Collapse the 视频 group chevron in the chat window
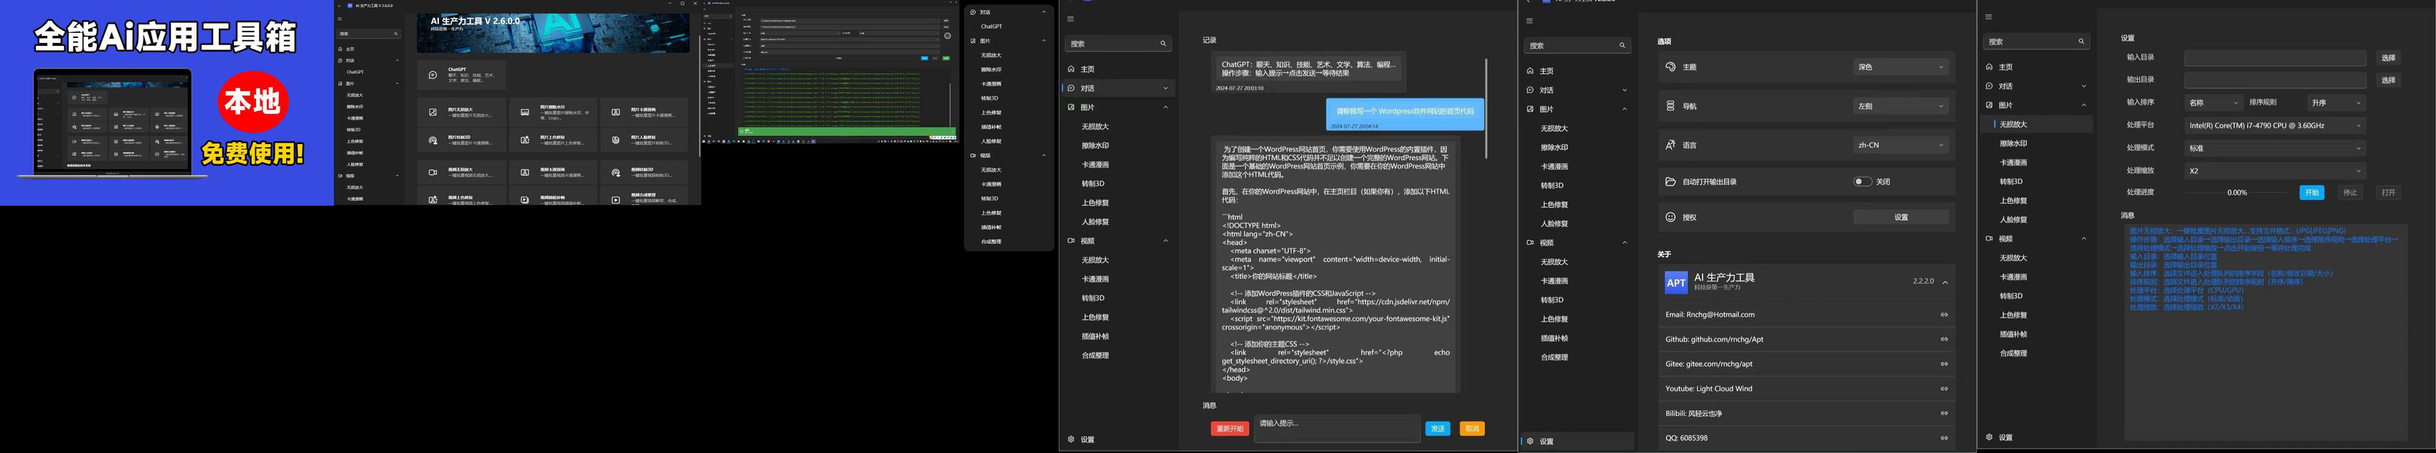The height and width of the screenshot is (453, 2436). tap(1165, 241)
